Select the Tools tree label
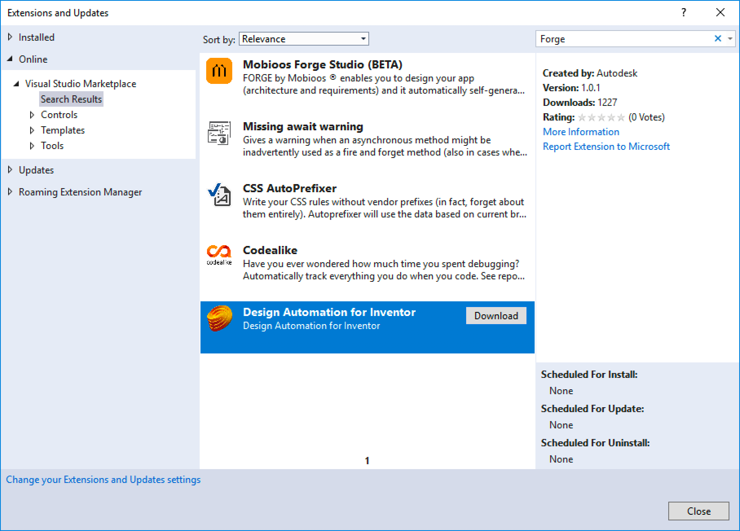Screen dimensions: 740x531 (x=52, y=145)
